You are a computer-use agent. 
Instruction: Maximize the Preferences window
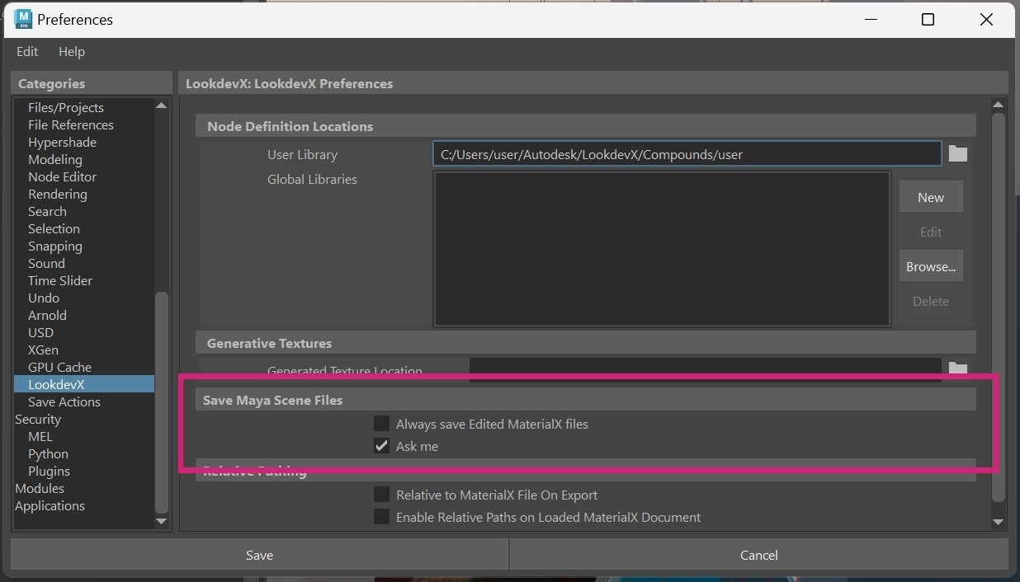[928, 19]
